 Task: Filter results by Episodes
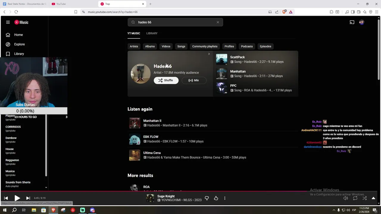click(266, 46)
